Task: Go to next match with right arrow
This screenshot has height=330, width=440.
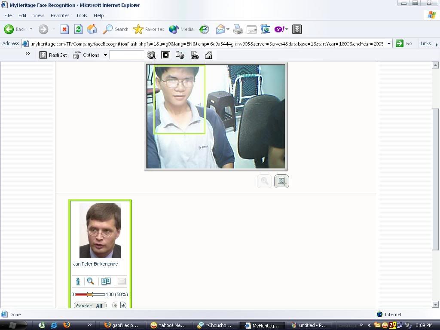Action: [123, 306]
